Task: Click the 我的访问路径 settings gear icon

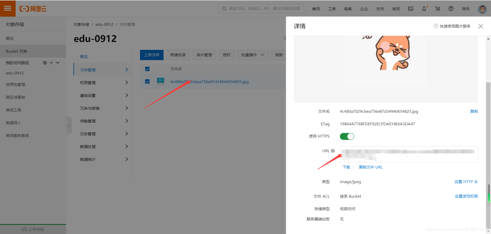Action: point(45,62)
